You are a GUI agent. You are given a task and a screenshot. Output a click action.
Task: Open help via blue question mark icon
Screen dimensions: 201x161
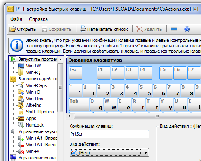(x=187, y=29)
